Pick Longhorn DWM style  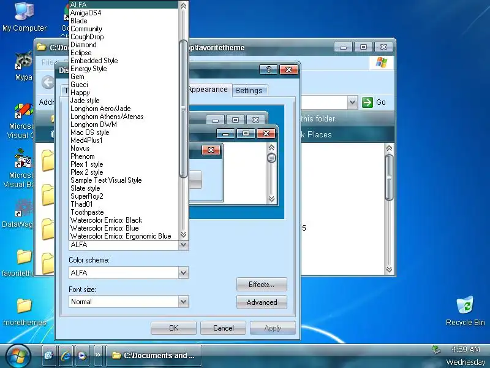(x=124, y=125)
